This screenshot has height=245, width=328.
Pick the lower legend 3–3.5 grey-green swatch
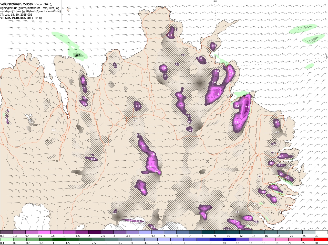point(111,239)
